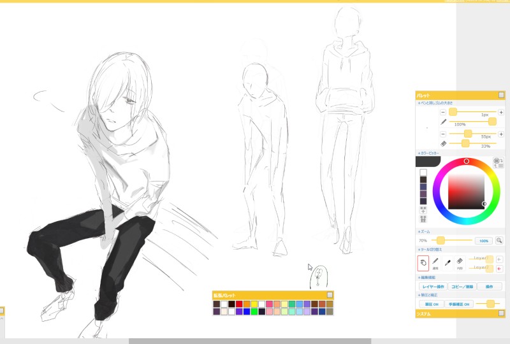510x344 pixels.
Task: Toggle the 筆圧 ON pen pressure button
Action: (x=432, y=304)
